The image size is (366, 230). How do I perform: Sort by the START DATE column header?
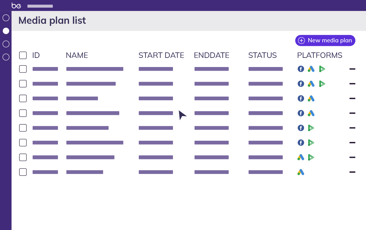[161, 55]
